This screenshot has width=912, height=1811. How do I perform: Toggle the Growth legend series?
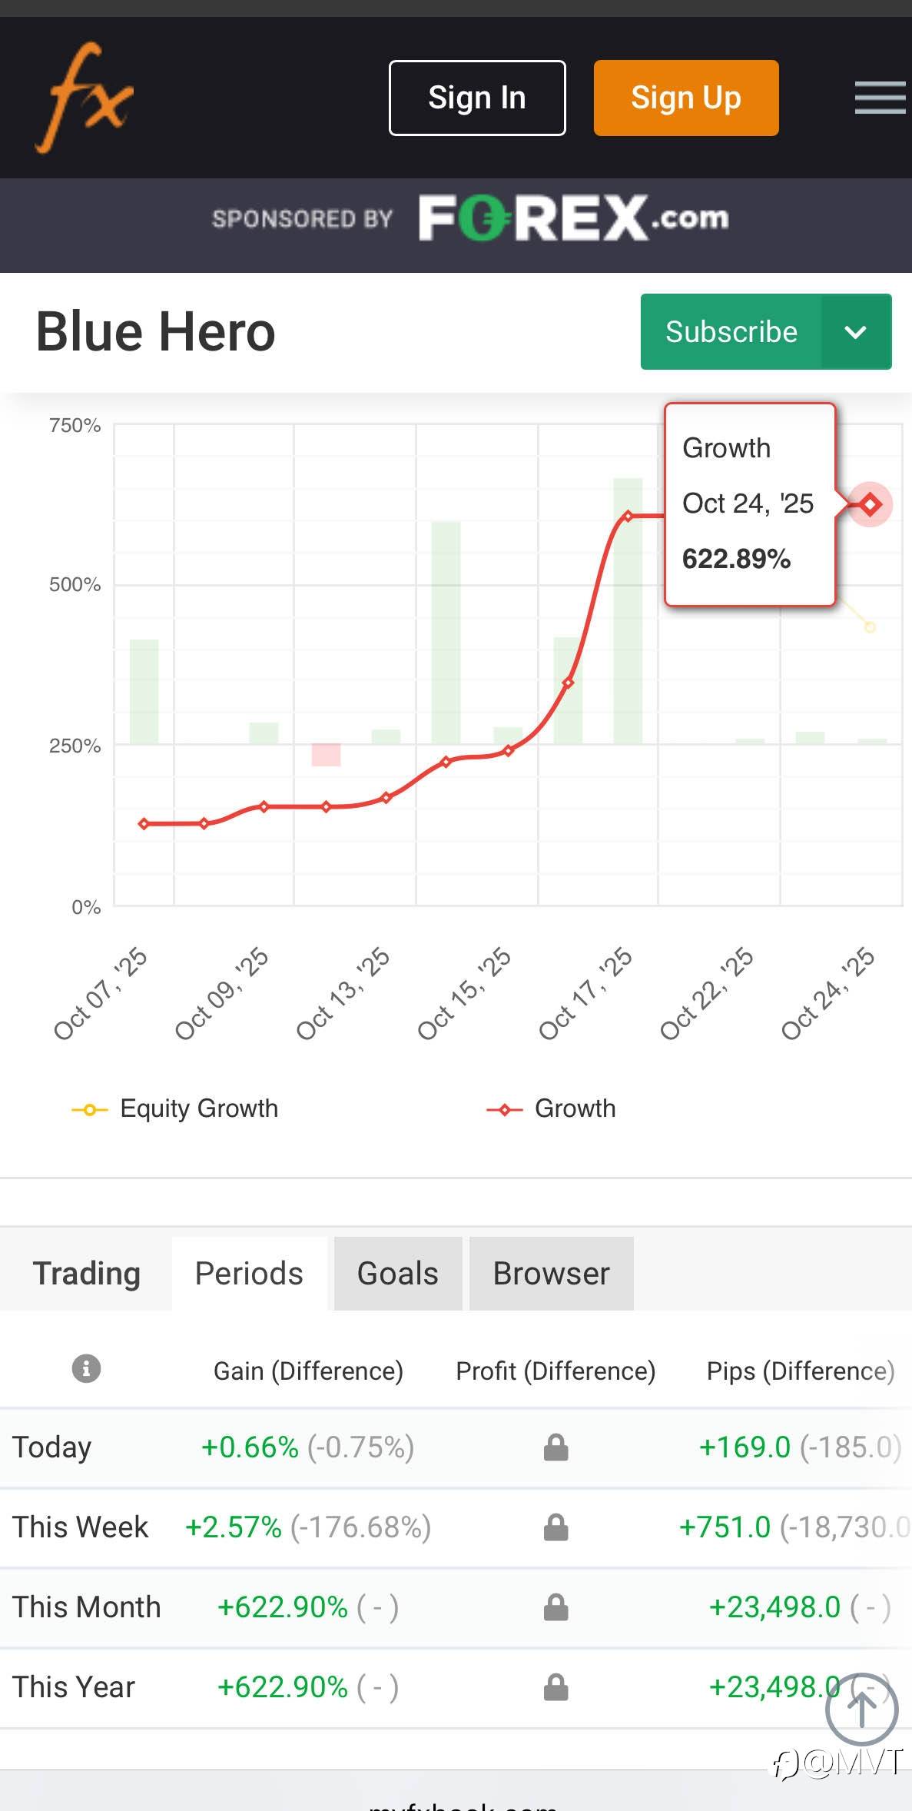(x=552, y=1108)
